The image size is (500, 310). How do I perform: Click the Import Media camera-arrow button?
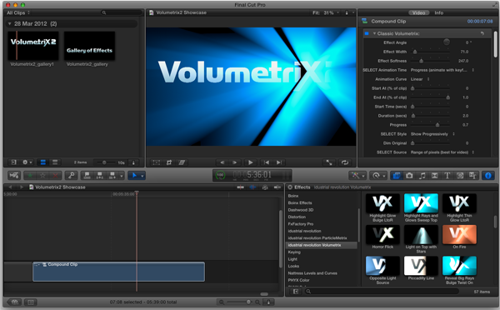tap(14, 175)
